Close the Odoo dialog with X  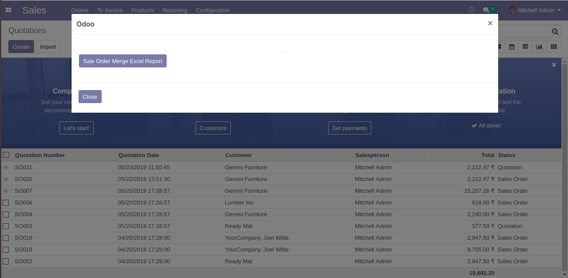tap(490, 23)
